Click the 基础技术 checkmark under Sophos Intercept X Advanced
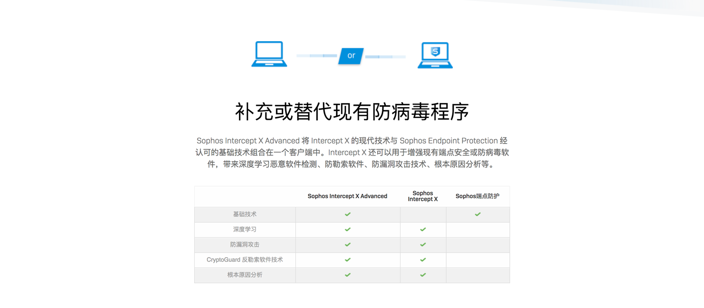 tap(348, 214)
